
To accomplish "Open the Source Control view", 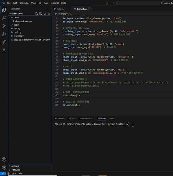I will 4,26.
